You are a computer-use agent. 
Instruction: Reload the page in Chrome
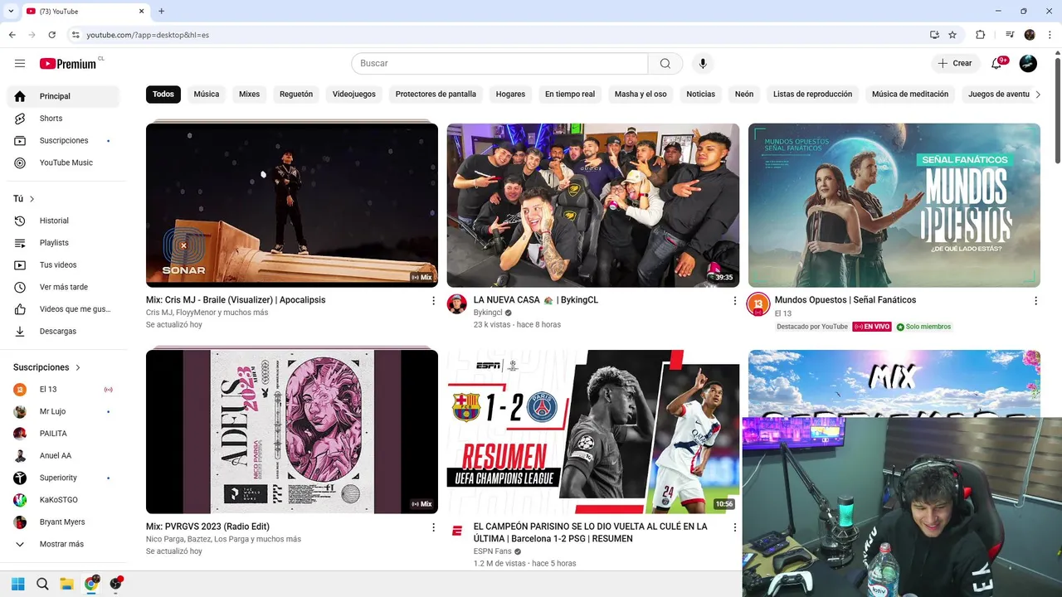pyautogui.click(x=52, y=35)
